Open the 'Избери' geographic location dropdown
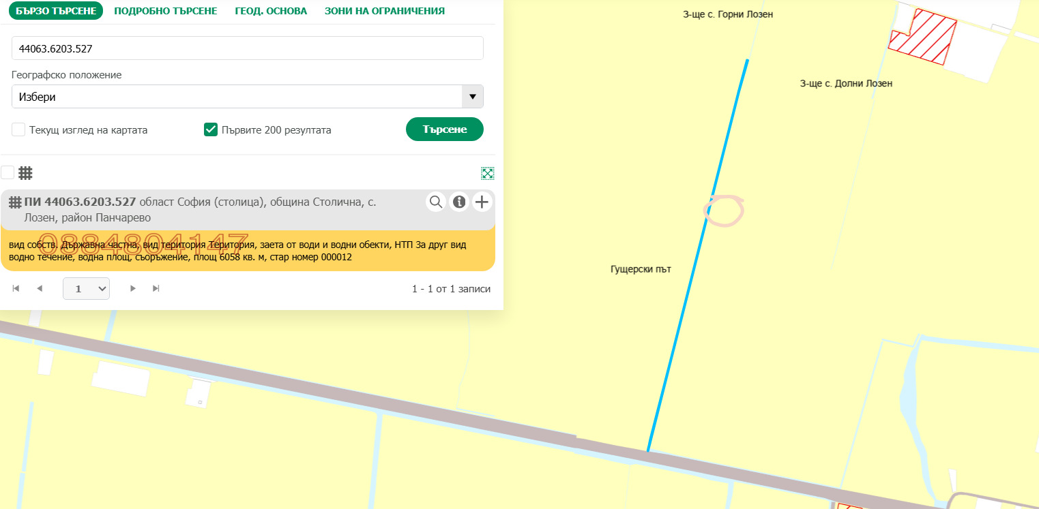This screenshot has width=1039, height=509. [x=247, y=97]
